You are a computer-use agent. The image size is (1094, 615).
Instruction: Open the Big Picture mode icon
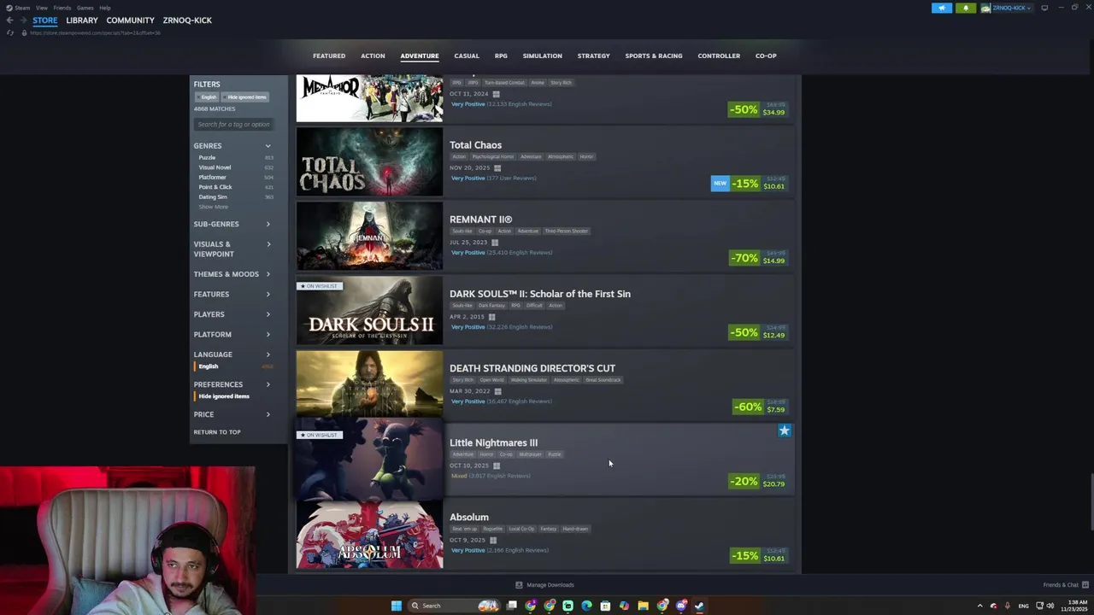pyautogui.click(x=1044, y=8)
